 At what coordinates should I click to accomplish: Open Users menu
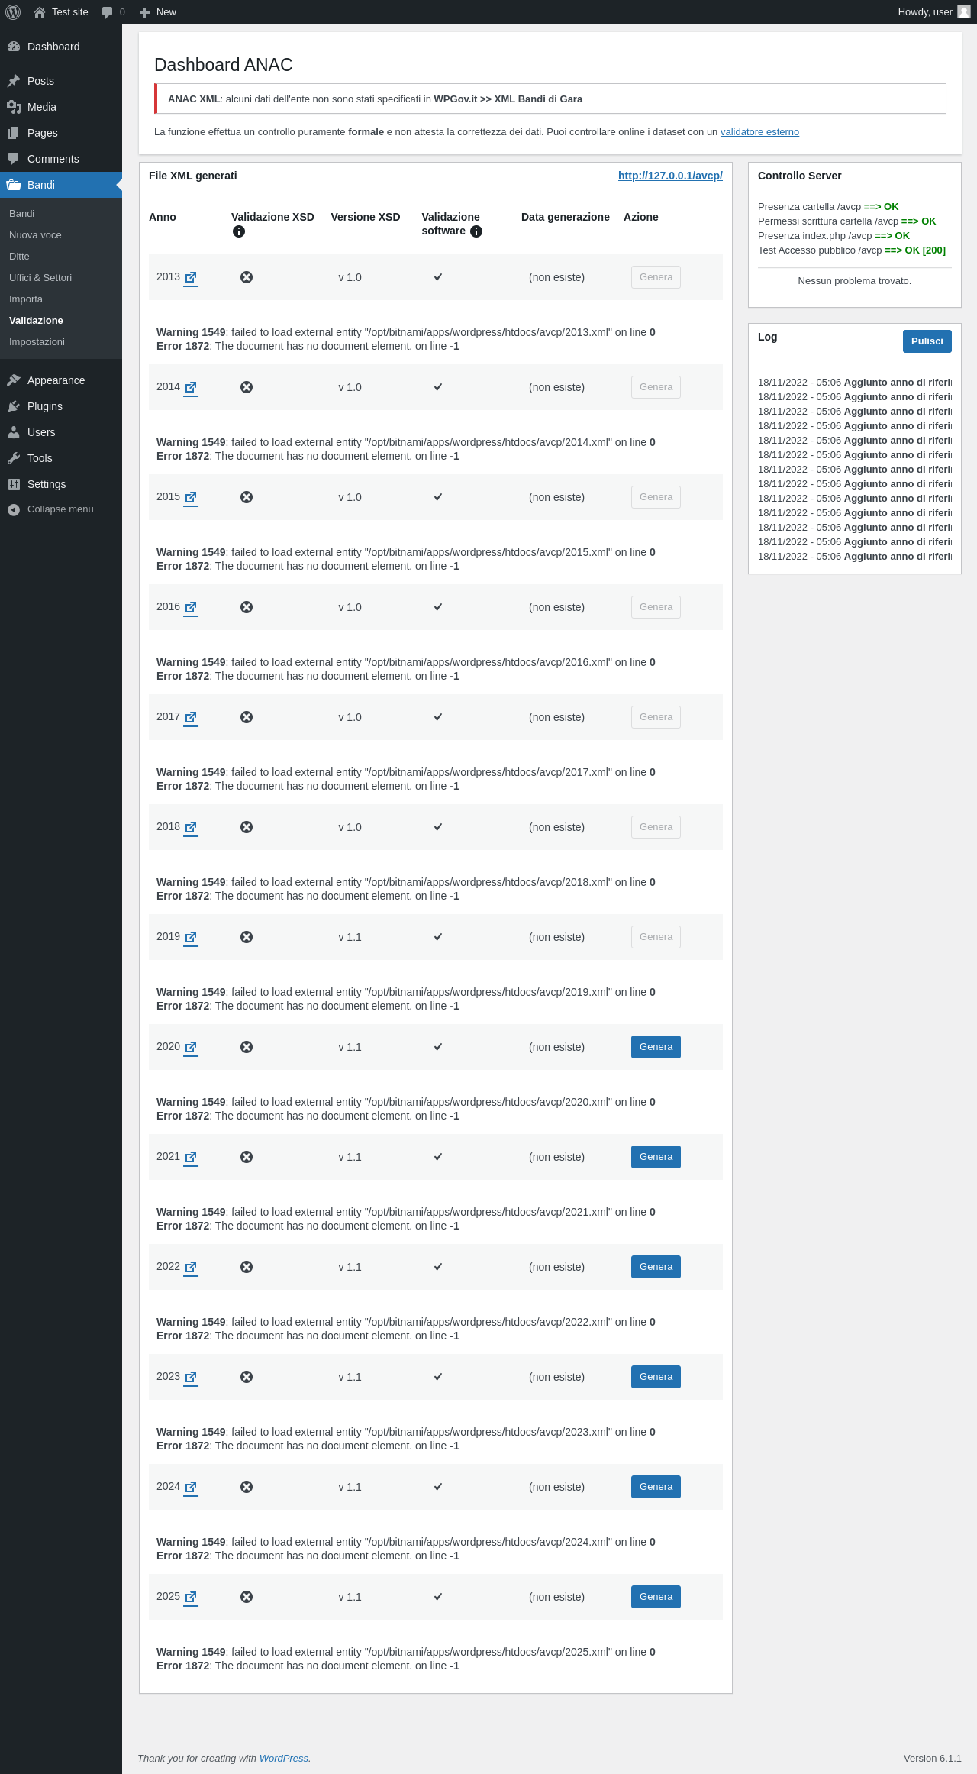click(61, 432)
